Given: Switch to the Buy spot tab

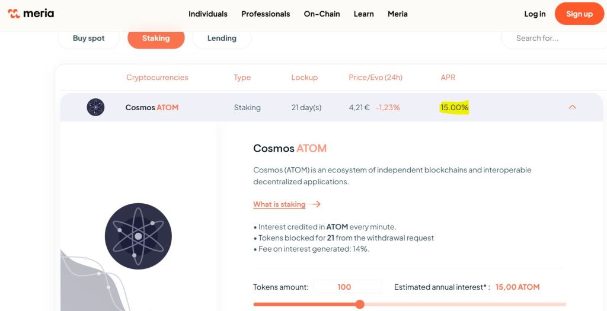Looking at the screenshot, I should click(x=88, y=38).
